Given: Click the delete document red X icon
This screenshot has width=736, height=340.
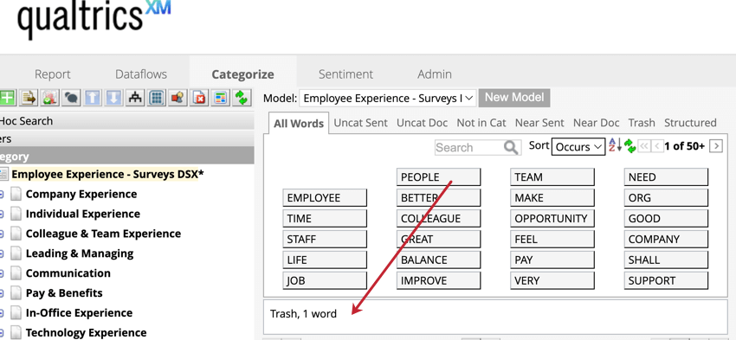Looking at the screenshot, I should pyautogui.click(x=200, y=98).
